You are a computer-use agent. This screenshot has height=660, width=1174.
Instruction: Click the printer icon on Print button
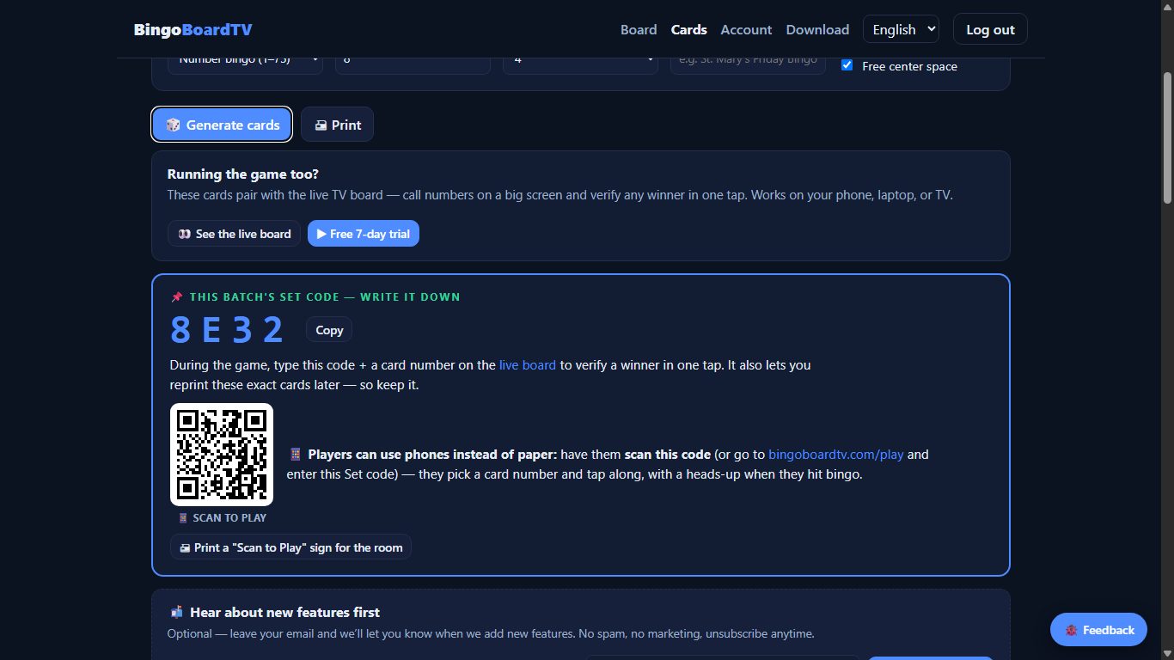(321, 125)
